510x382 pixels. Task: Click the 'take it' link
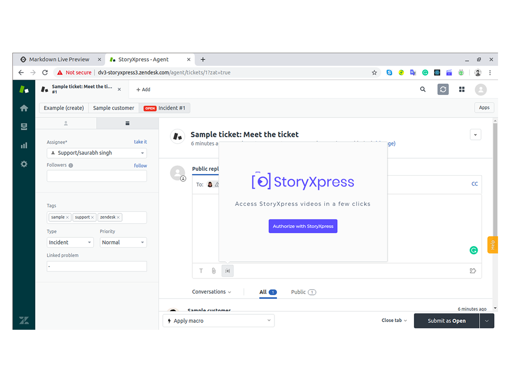coord(140,142)
